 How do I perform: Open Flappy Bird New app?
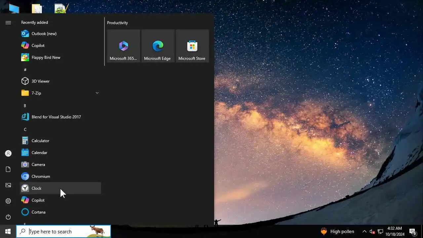[60, 58]
